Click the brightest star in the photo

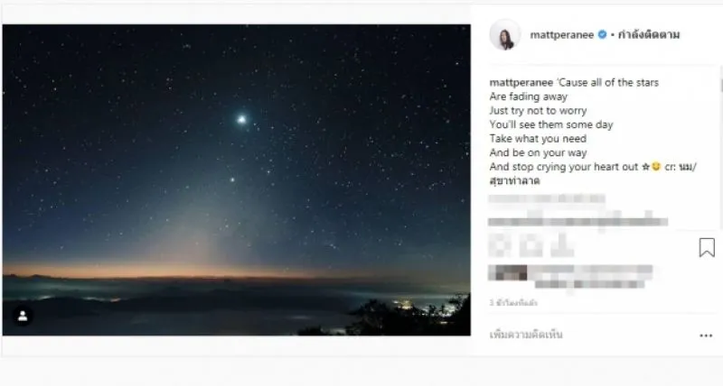(x=241, y=120)
